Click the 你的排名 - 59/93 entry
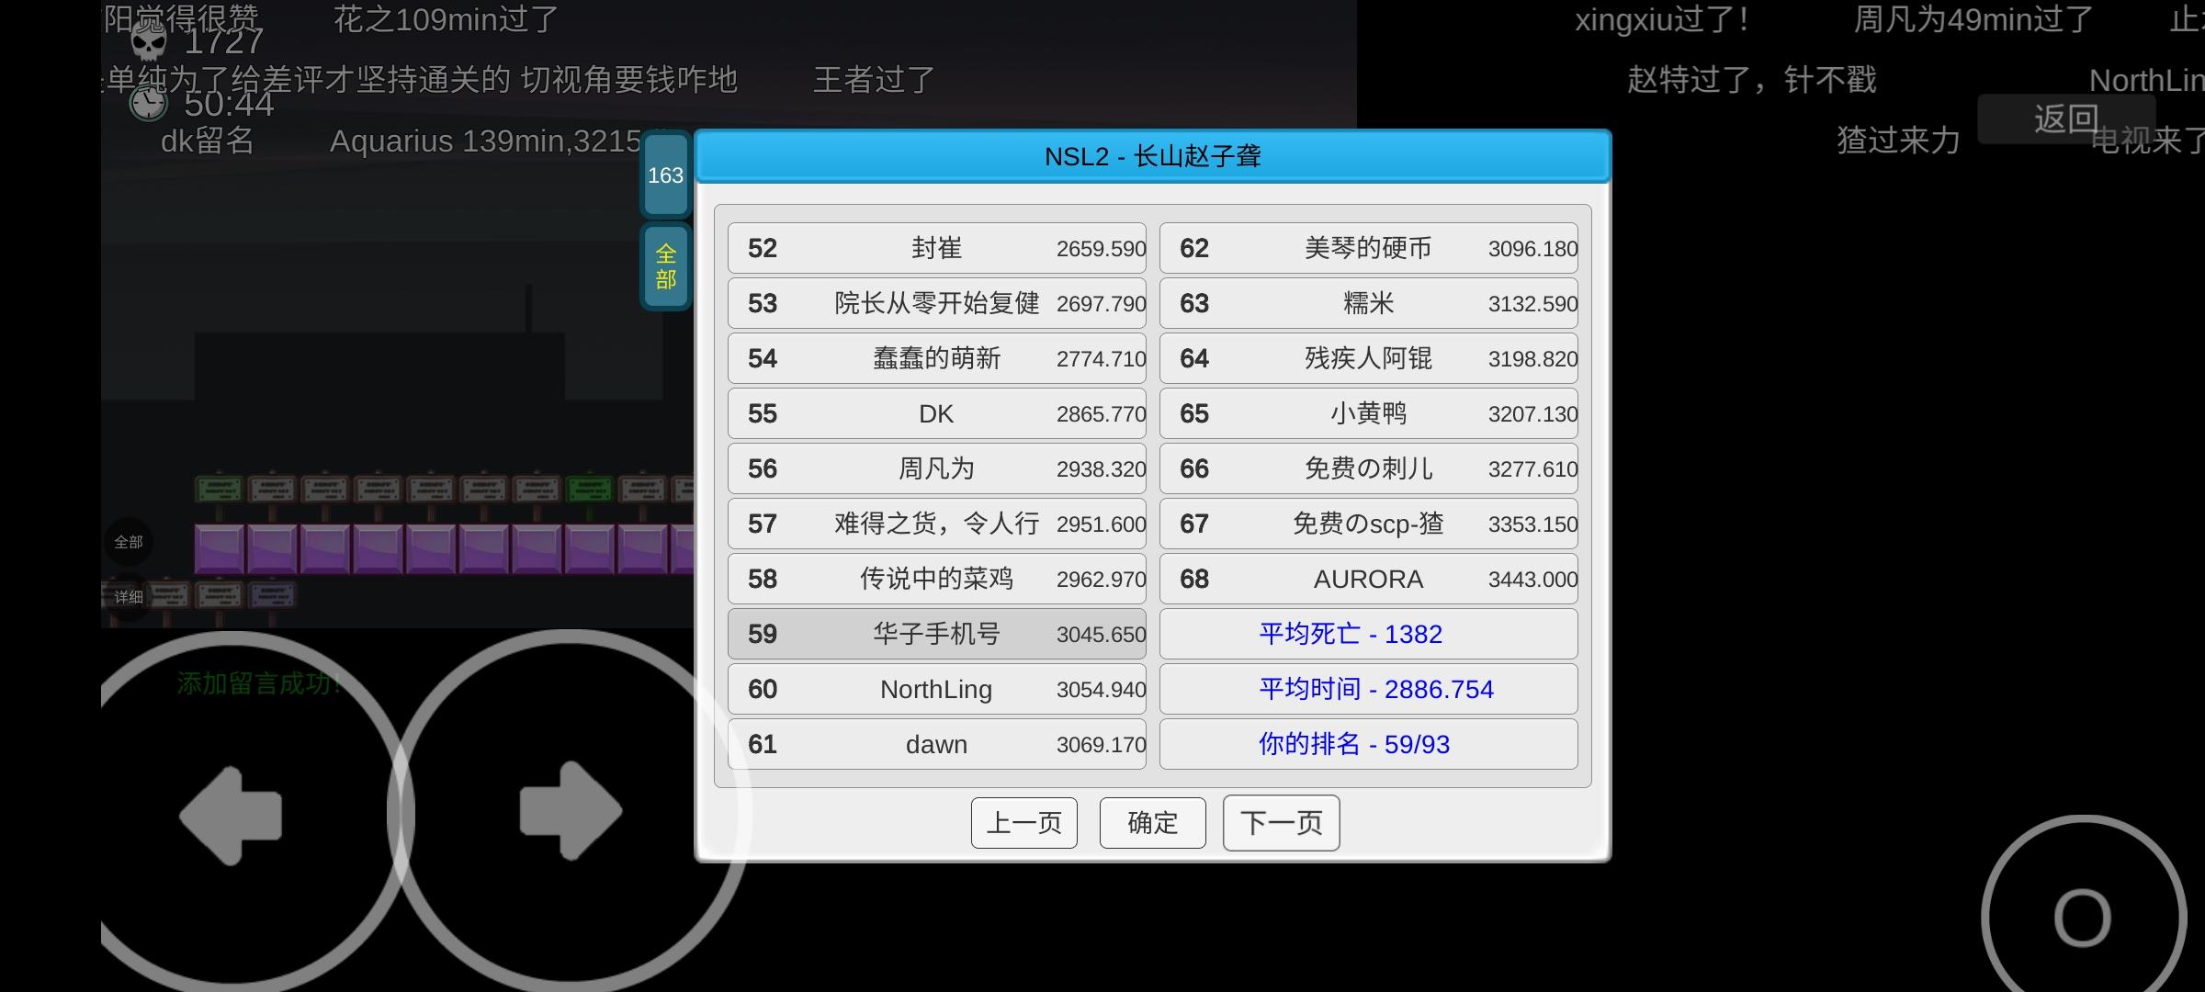 [1368, 744]
